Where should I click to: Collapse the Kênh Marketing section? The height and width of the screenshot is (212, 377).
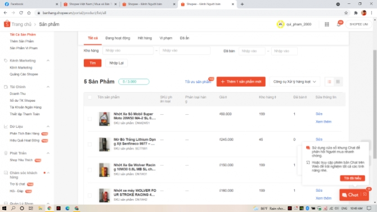point(48,61)
